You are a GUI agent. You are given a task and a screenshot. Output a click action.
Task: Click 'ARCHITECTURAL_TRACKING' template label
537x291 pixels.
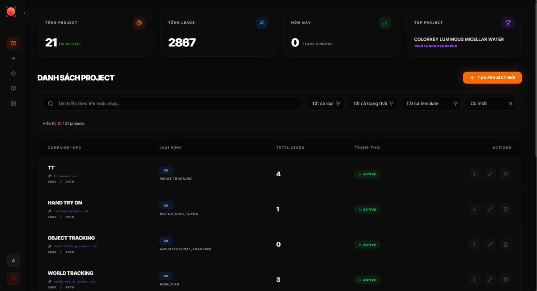pos(186,249)
